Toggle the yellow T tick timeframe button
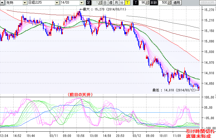This screenshot has height=138, width=216. click(127, 3)
